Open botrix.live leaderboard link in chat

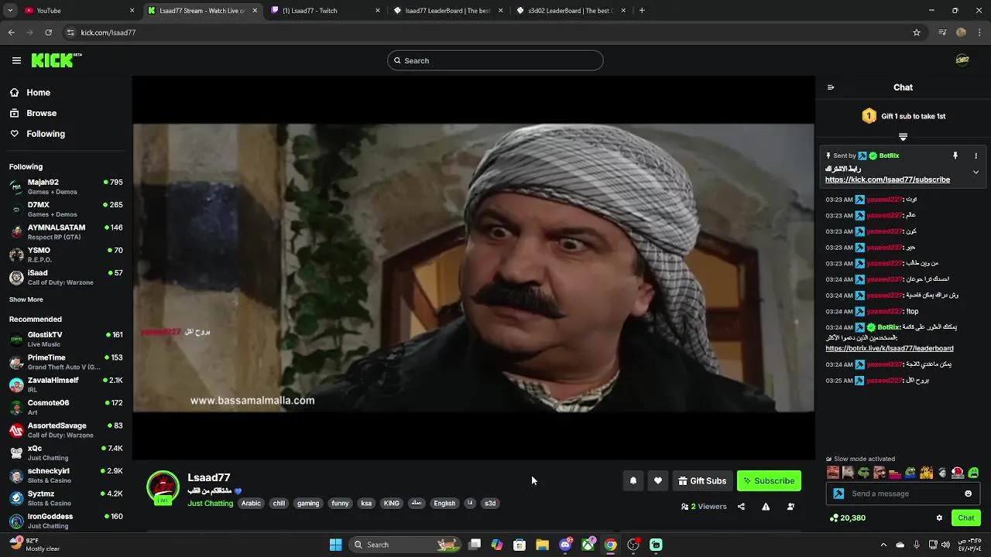click(x=890, y=348)
